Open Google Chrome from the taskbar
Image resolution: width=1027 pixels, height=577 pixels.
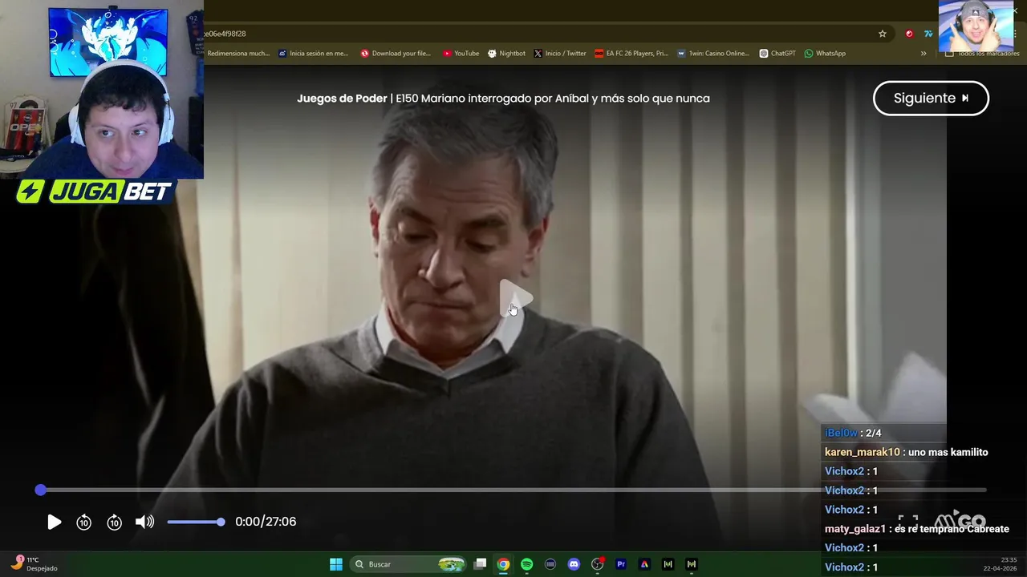pos(503,564)
